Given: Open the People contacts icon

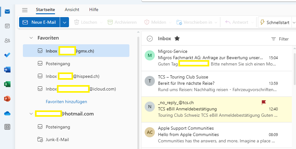Looking at the screenshot, I should point(7,40).
